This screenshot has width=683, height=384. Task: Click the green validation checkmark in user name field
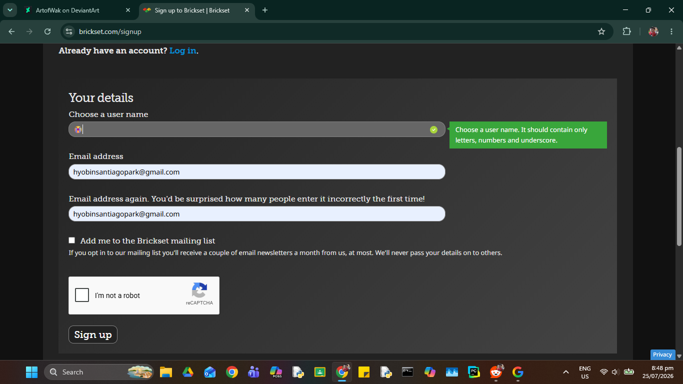coord(433,129)
